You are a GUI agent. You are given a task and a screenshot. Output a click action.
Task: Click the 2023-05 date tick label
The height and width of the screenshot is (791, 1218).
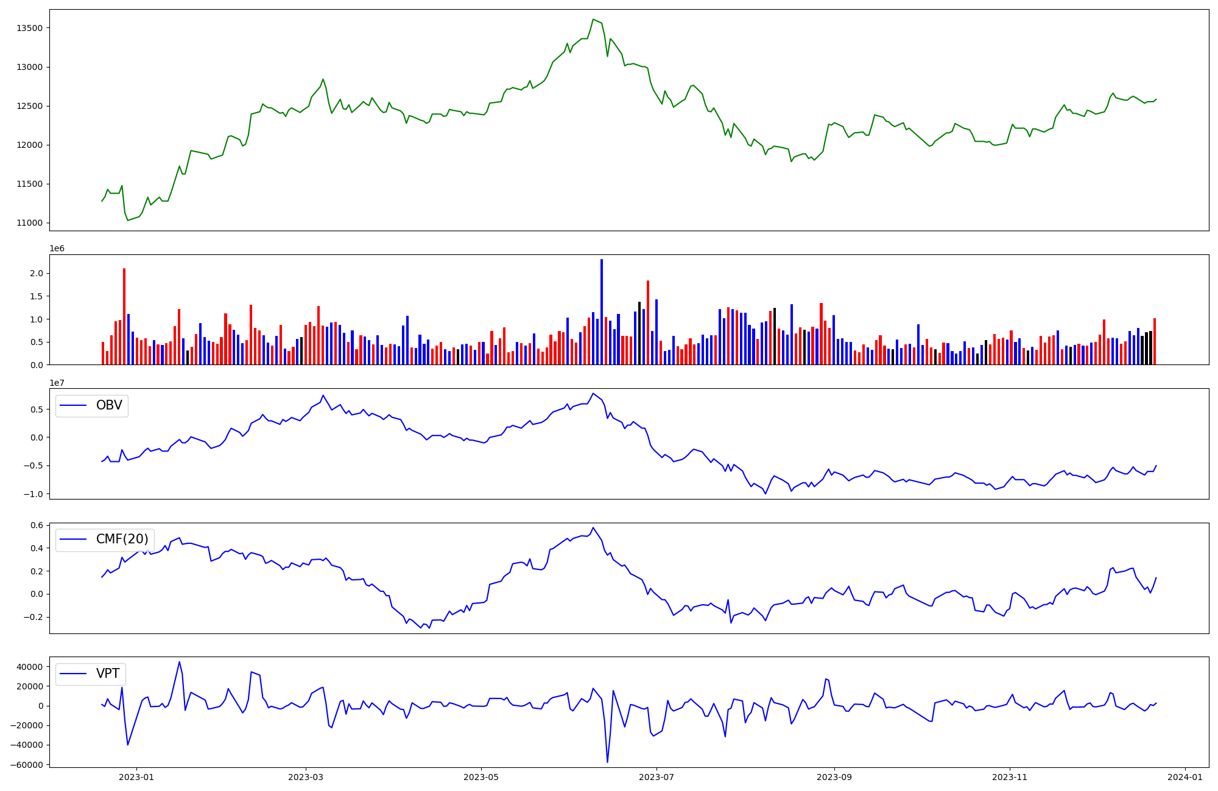pyautogui.click(x=481, y=777)
